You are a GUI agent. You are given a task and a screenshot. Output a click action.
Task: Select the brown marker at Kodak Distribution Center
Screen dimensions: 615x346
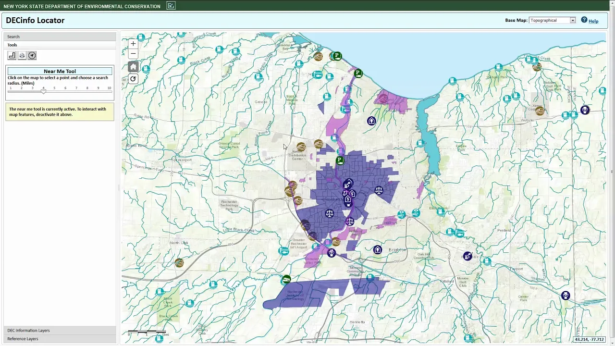click(301, 146)
